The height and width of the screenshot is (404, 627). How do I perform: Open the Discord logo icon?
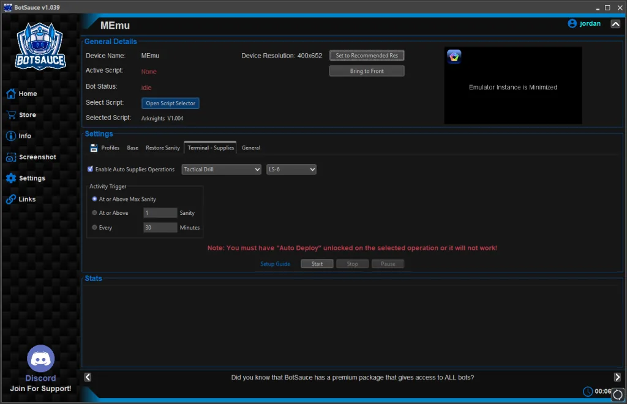pos(40,359)
